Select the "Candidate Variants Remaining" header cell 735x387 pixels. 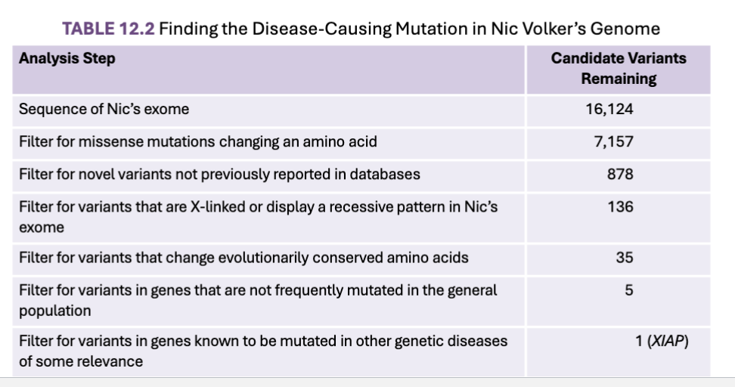(619, 70)
